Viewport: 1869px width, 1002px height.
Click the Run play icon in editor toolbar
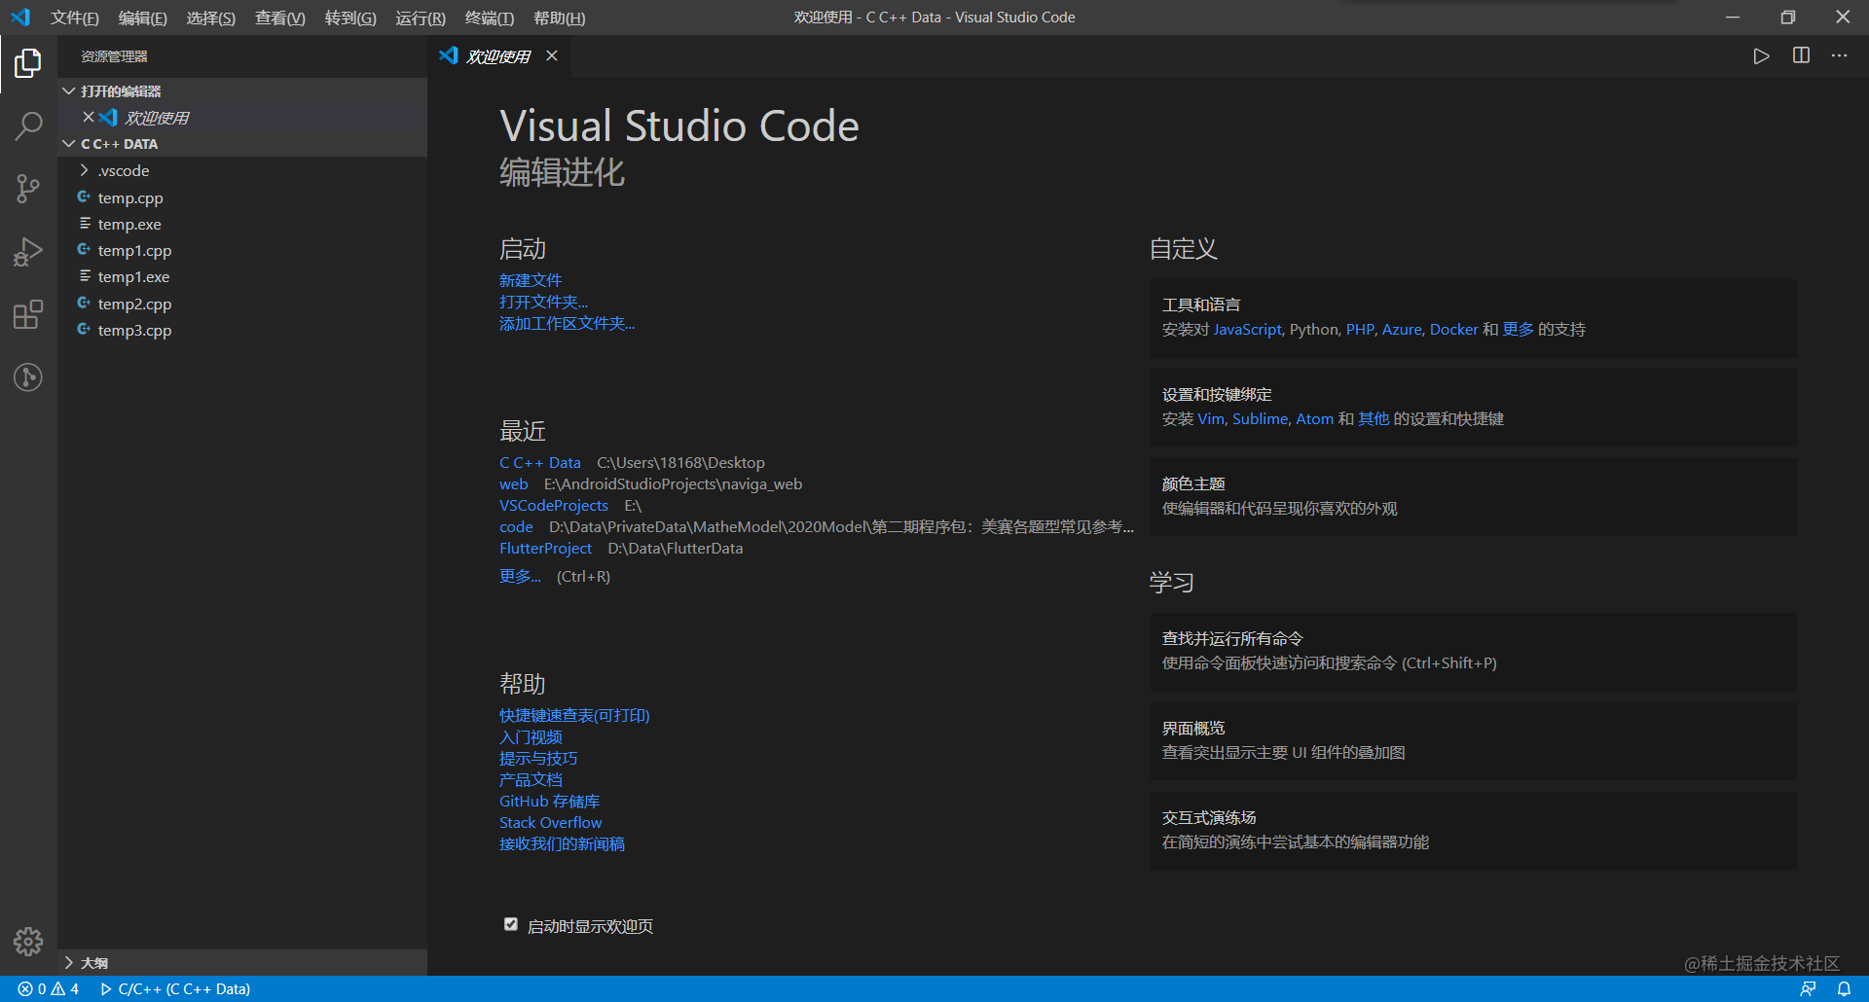1761,56
